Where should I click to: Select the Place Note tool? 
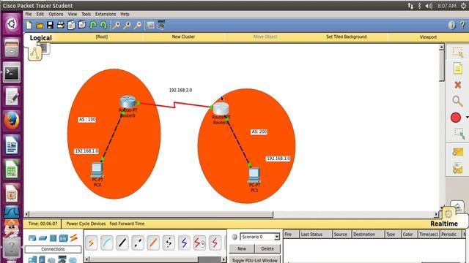[x=457, y=69]
